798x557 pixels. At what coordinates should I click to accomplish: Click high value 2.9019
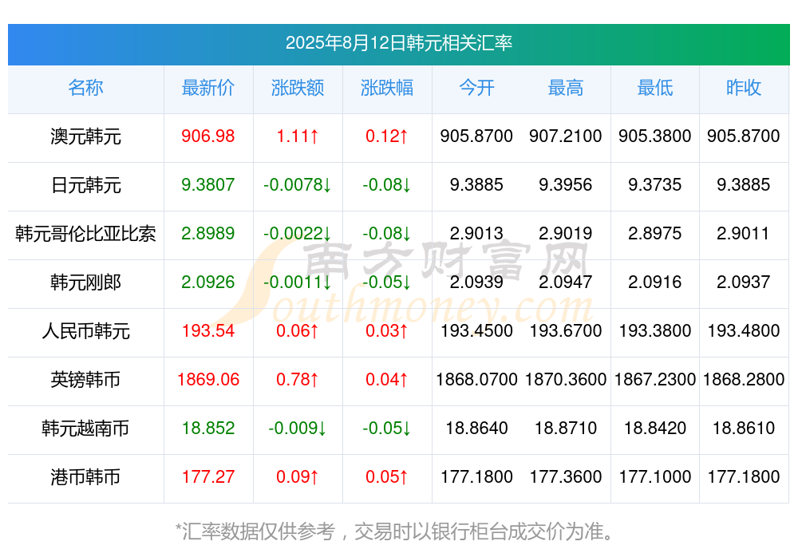566,234
